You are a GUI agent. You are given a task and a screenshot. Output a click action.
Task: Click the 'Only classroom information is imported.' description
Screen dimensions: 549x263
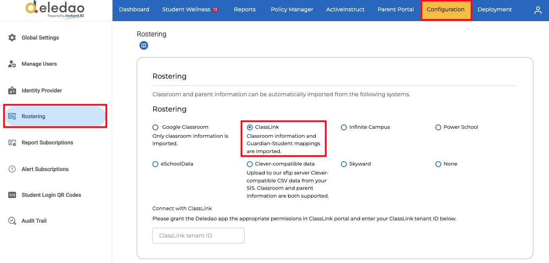(190, 140)
